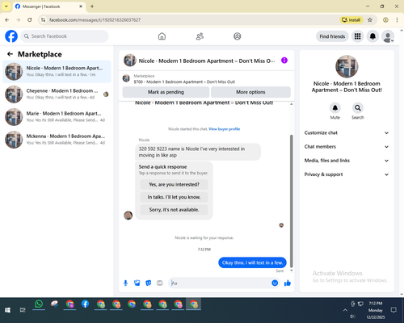
Task: Send quick response In talks. I'll let you know.
Action: pos(174,197)
